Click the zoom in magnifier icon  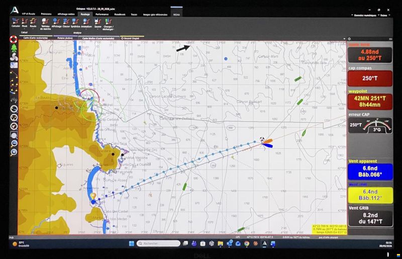14,152
